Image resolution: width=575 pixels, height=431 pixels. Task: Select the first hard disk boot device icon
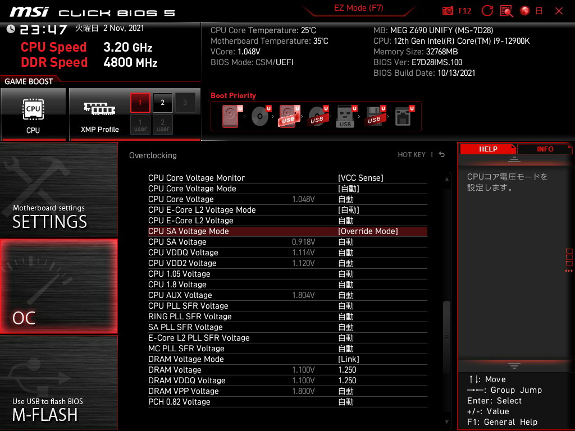pos(231,116)
